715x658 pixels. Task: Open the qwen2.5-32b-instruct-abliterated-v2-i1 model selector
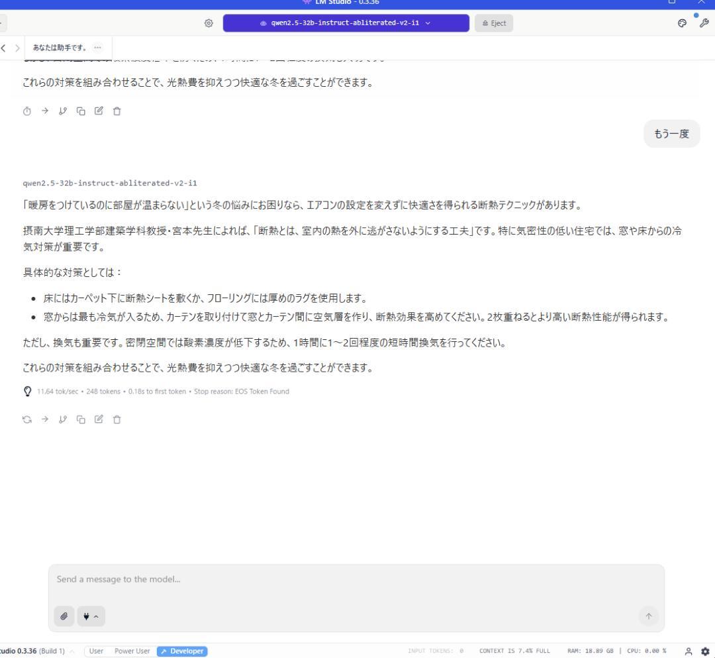click(x=346, y=23)
